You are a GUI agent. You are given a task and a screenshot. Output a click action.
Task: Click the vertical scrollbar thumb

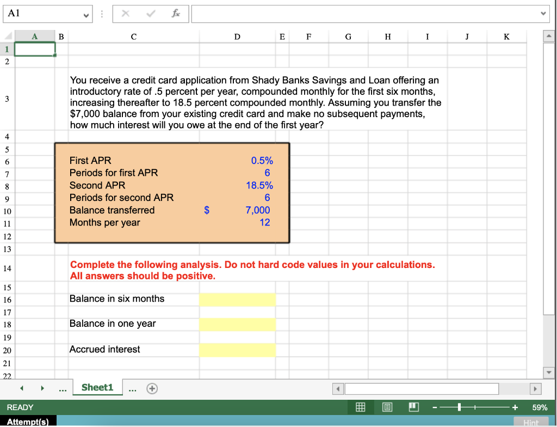click(x=549, y=179)
